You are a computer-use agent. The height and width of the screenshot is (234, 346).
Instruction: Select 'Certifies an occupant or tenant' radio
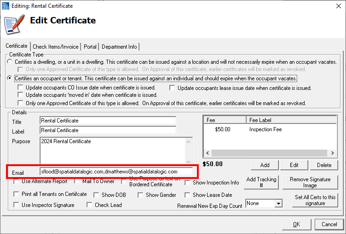[x=10, y=78]
